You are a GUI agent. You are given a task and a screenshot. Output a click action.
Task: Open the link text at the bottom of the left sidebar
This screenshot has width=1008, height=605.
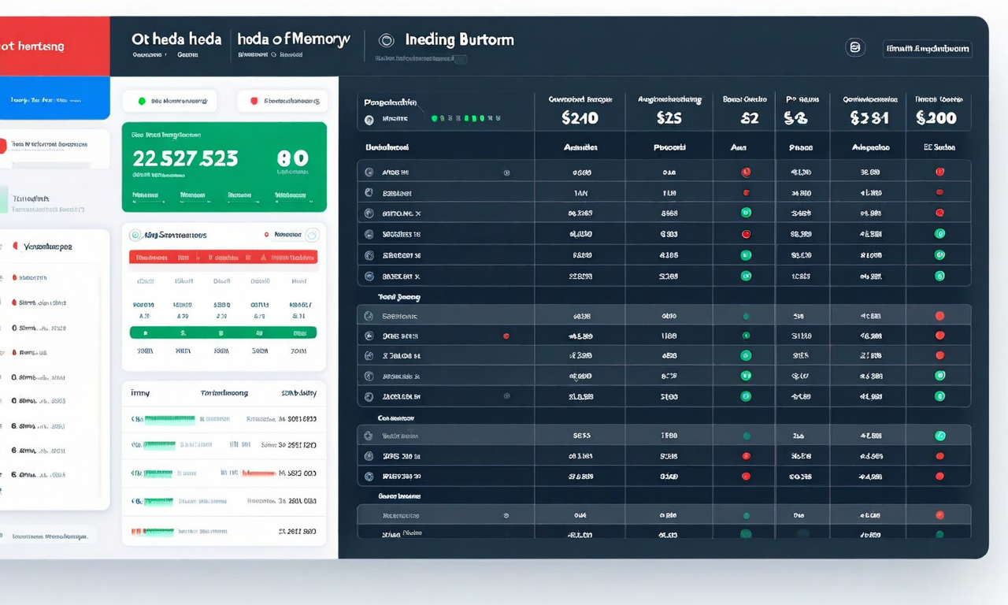coord(50,535)
